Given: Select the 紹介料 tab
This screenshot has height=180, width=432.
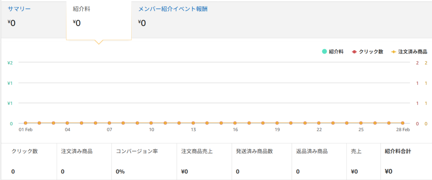Looking at the screenshot, I should (82, 9).
